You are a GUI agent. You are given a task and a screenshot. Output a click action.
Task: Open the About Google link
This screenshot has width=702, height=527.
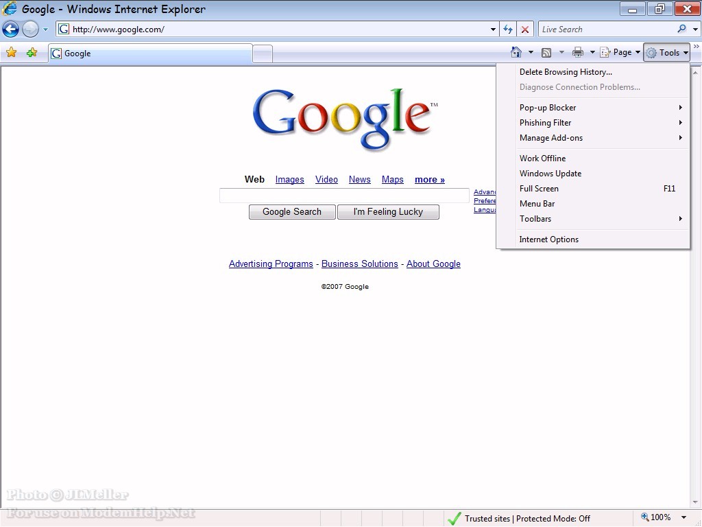click(x=433, y=264)
